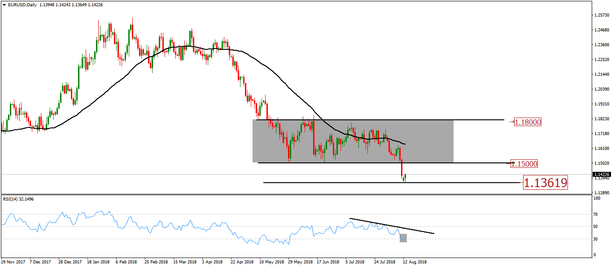
Task: Click the RSI 70 level axis label
Action: point(596,214)
